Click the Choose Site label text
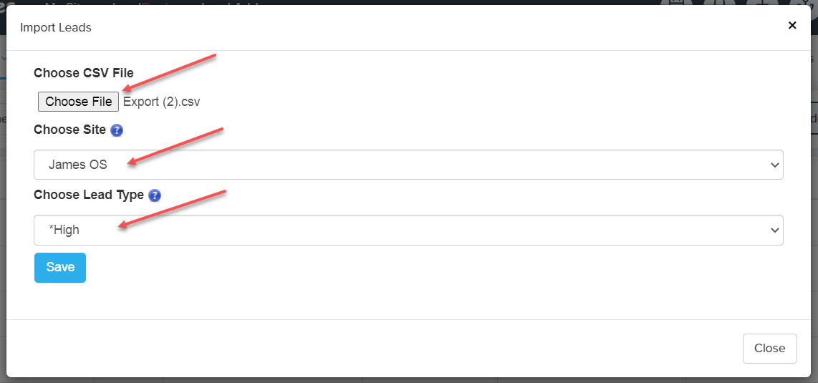Screen dimensions: 818x383 pyautogui.click(x=69, y=130)
